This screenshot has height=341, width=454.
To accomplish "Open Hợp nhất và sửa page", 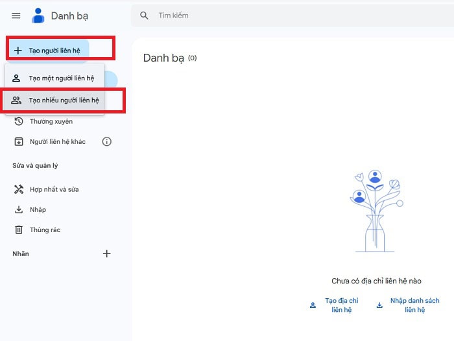I will tap(54, 189).
